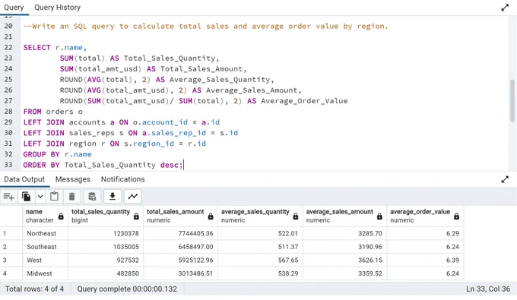This screenshot has height=300, width=517.
Task: Click the 567.65 average quantity cell
Action: click(x=260, y=261)
